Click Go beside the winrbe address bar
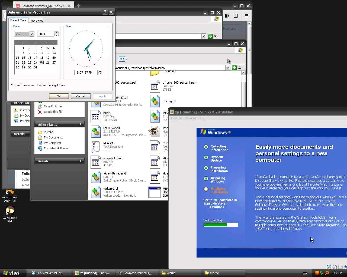This screenshot has height=277, width=347. coord(237,68)
